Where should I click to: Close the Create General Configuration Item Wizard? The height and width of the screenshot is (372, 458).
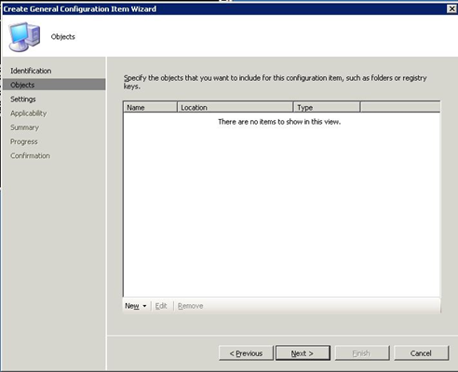tap(451, 9)
